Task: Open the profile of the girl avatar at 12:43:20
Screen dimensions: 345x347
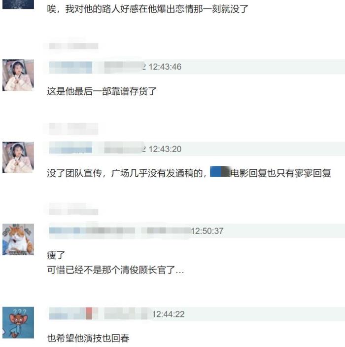Action: (x=18, y=157)
